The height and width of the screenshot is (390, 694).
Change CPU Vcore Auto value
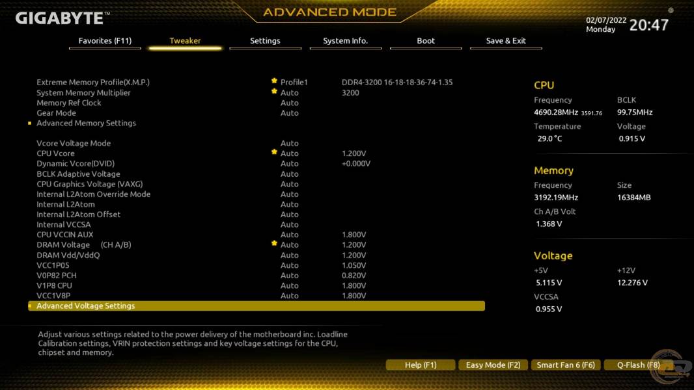coord(290,153)
